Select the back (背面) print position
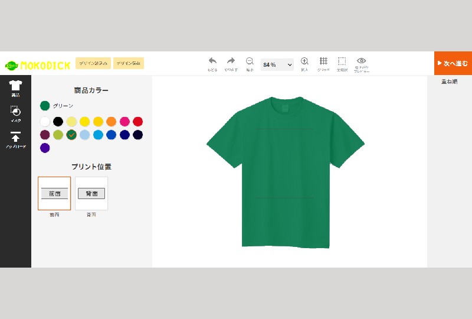 (91, 193)
